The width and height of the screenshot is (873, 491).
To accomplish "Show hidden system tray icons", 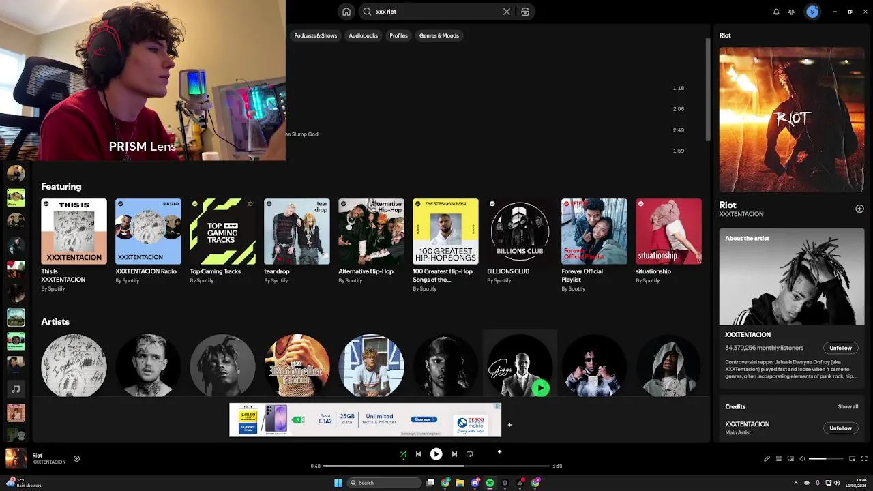I will click(797, 483).
